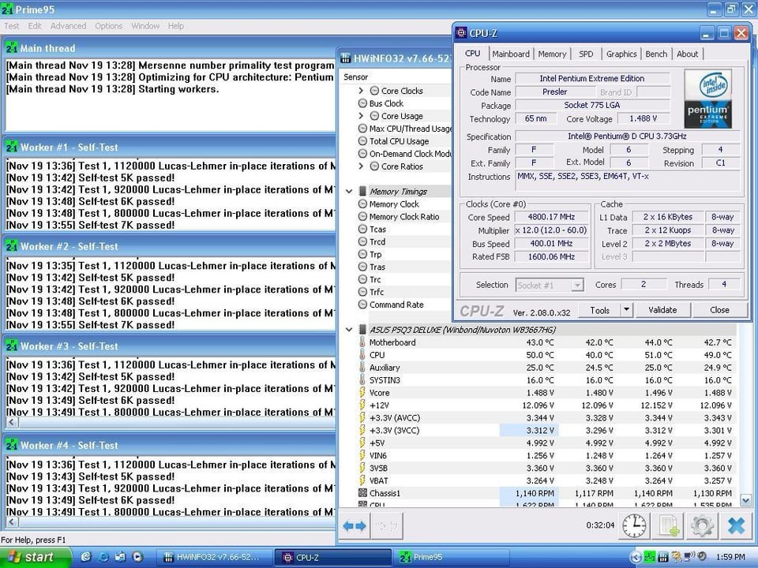Click the HWiNFO system tray icon

(x=663, y=558)
